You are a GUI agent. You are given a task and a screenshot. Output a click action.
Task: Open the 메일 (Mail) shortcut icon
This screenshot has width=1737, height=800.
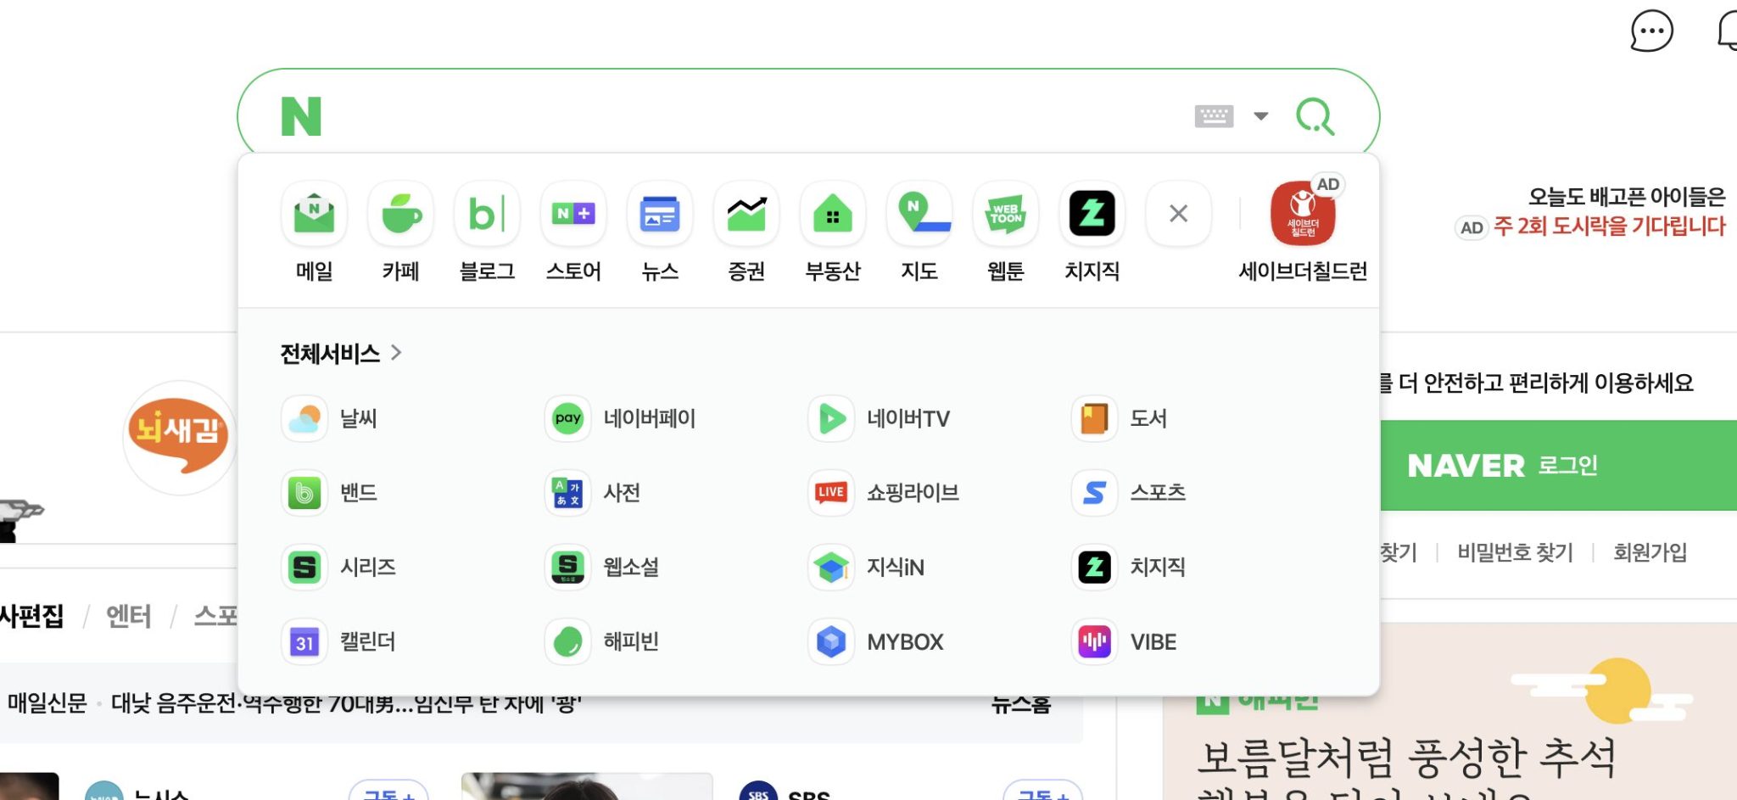point(314,214)
